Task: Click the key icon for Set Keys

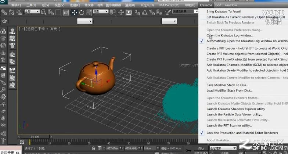Action: pos(188,150)
